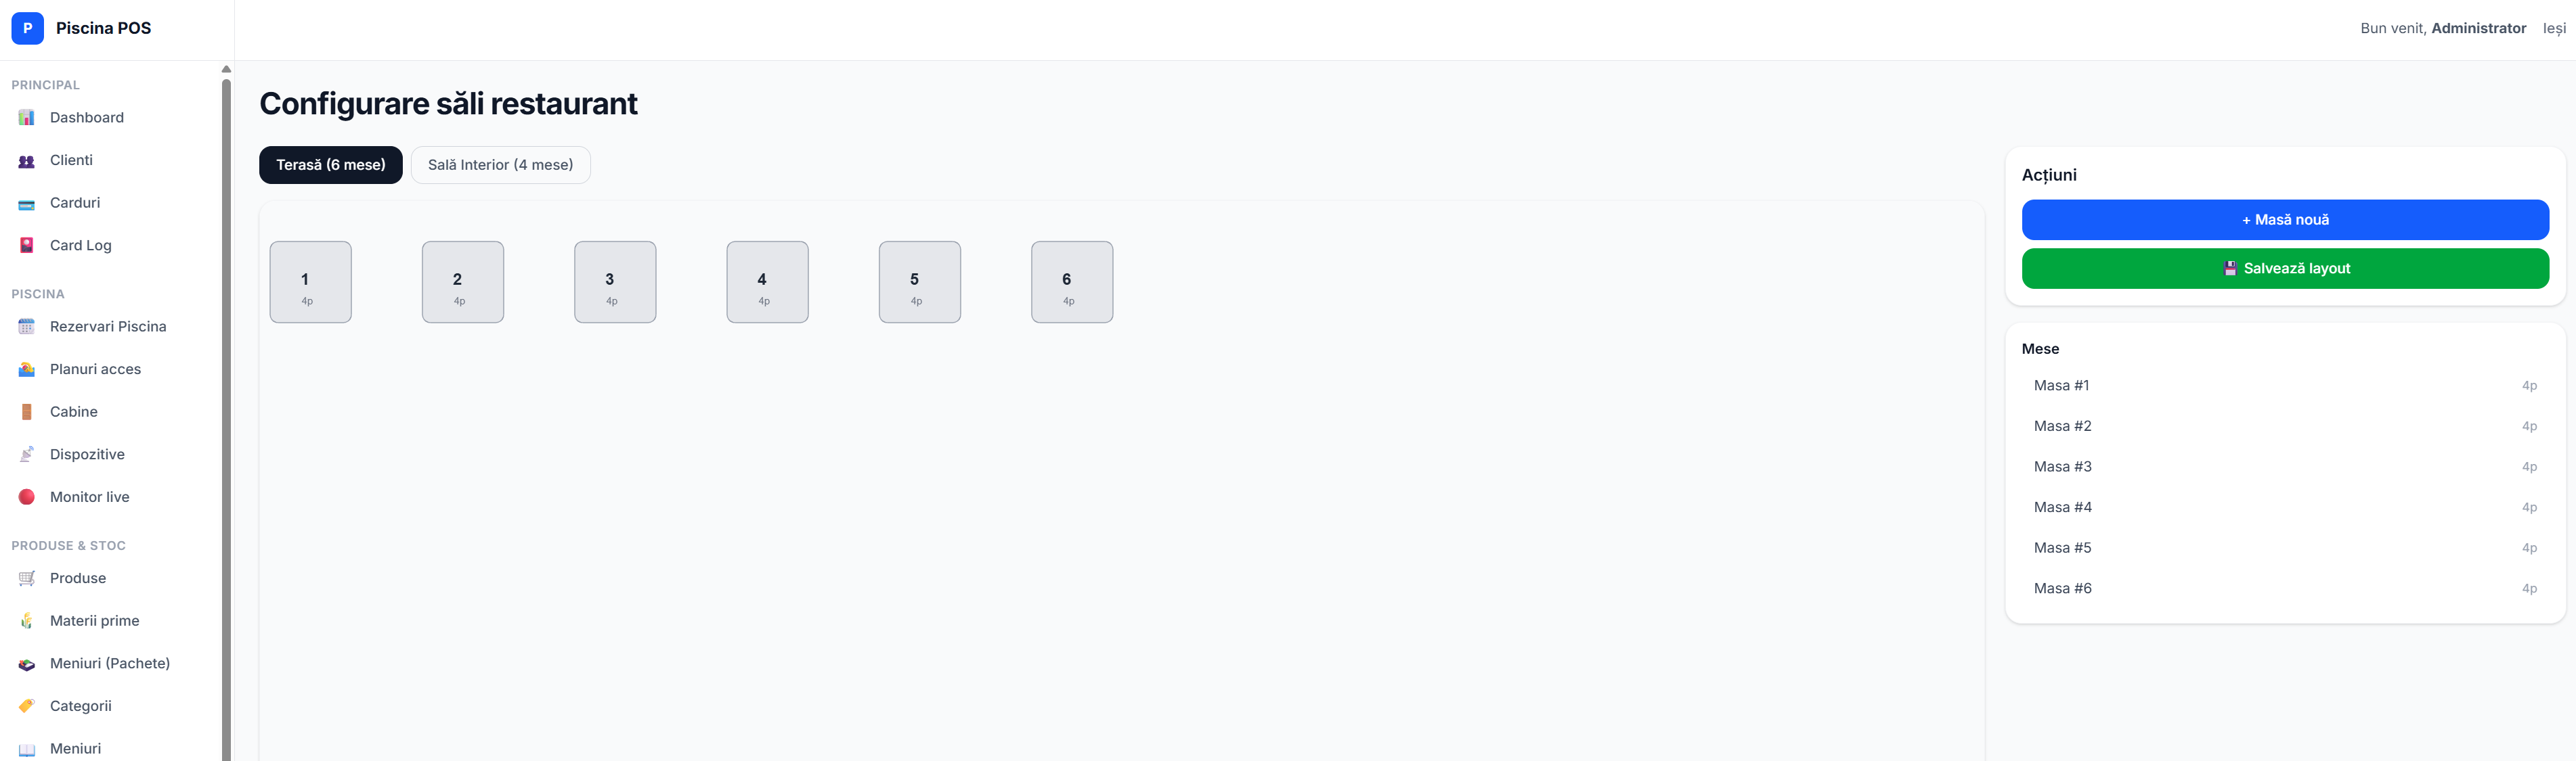Select table 6 on the floor layout
This screenshot has width=2576, height=761.
coord(1072,281)
